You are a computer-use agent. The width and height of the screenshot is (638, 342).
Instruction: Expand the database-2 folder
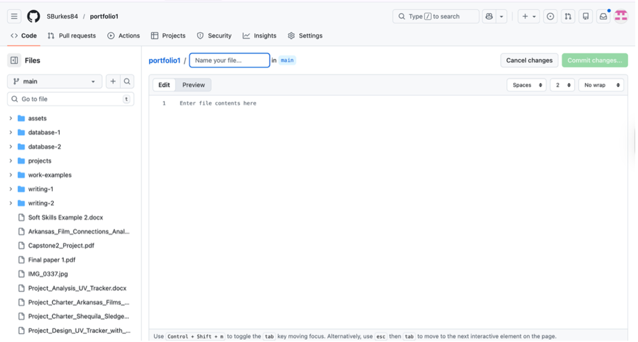tap(11, 147)
